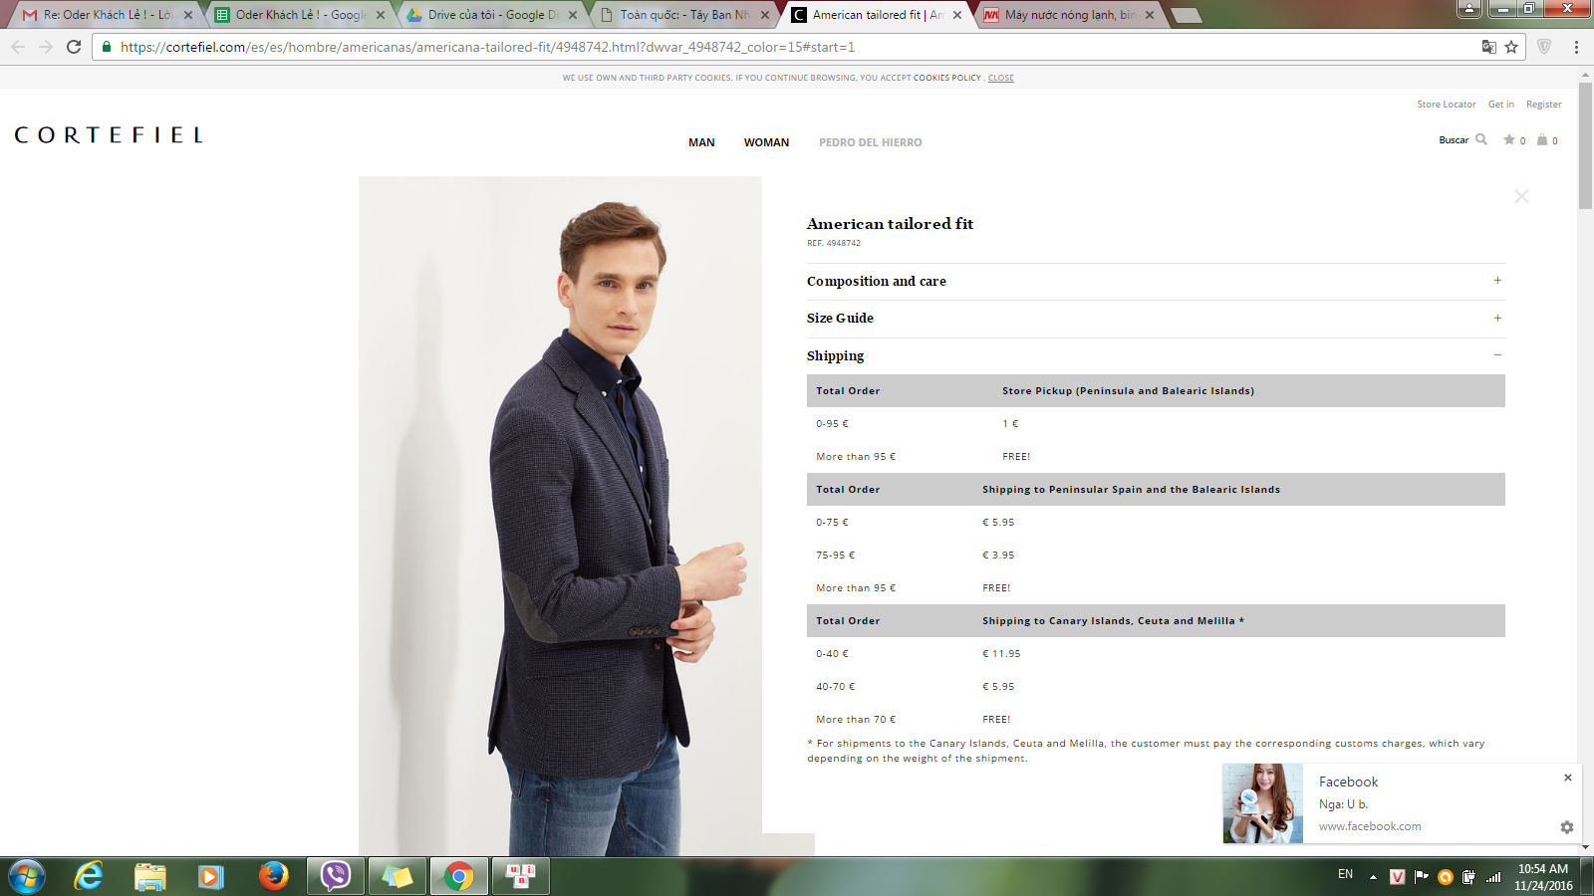
Task: Bookmark this page with the star icon
Action: pyautogui.click(x=1511, y=47)
